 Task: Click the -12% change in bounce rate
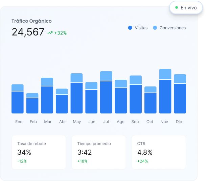(x=22, y=161)
